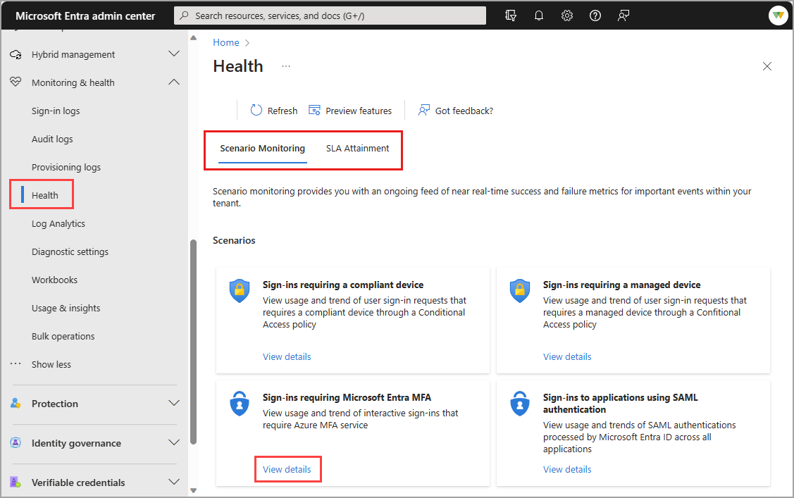Screen dimensions: 794x498
Task: Click Show less in sidebar
Action: pyautogui.click(x=51, y=364)
